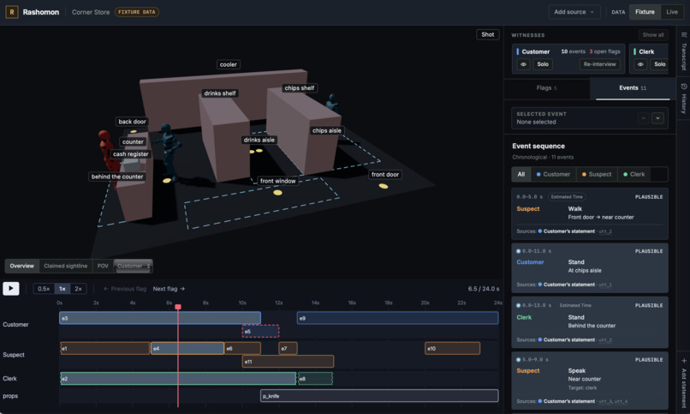Select Suspect event e4 on timeline
The image size is (690, 414).
point(187,348)
